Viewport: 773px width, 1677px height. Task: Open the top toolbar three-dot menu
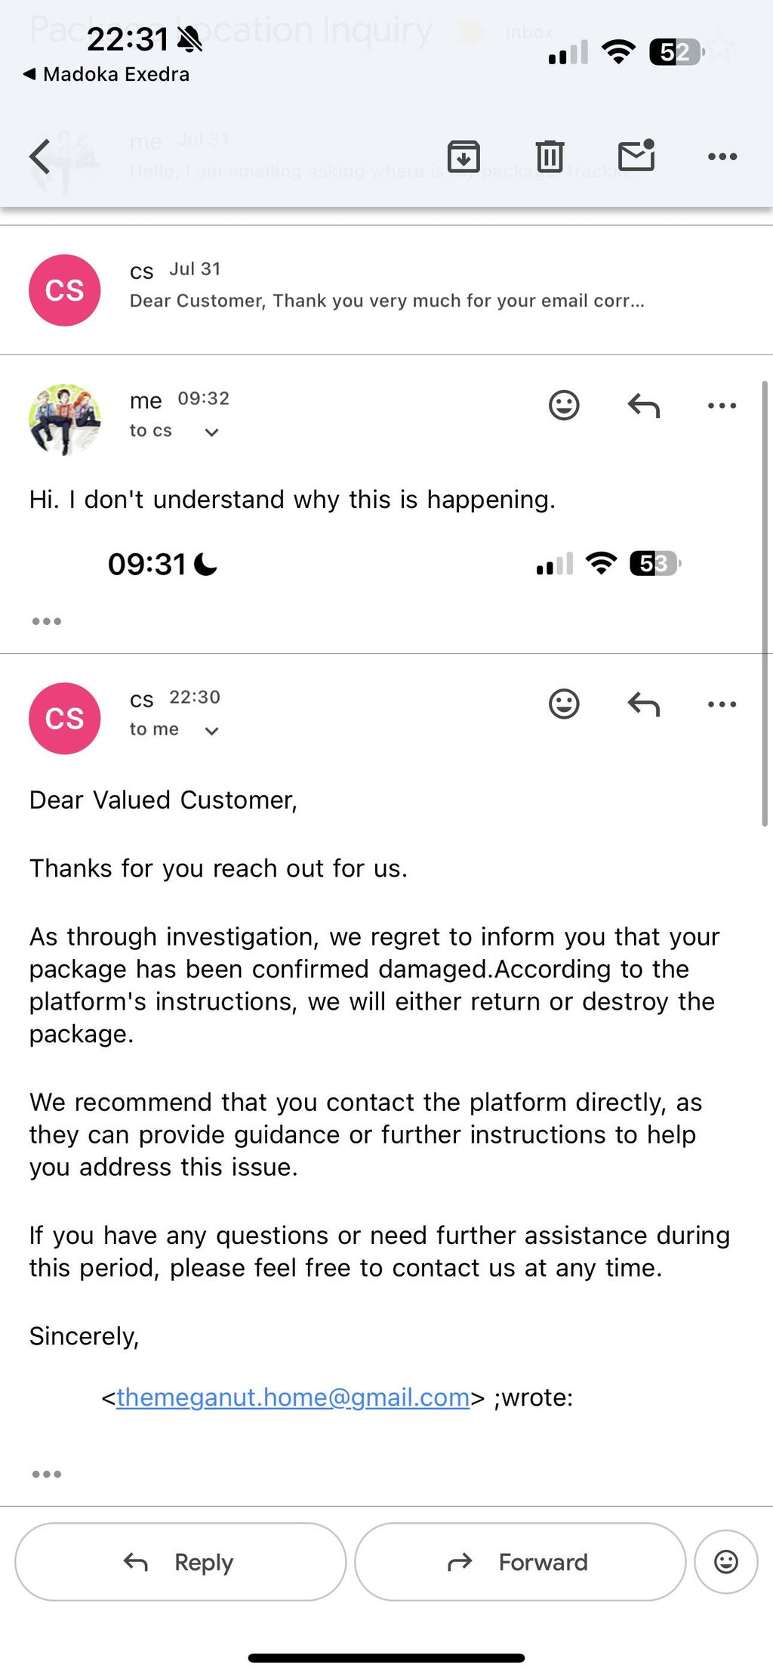coord(722,156)
